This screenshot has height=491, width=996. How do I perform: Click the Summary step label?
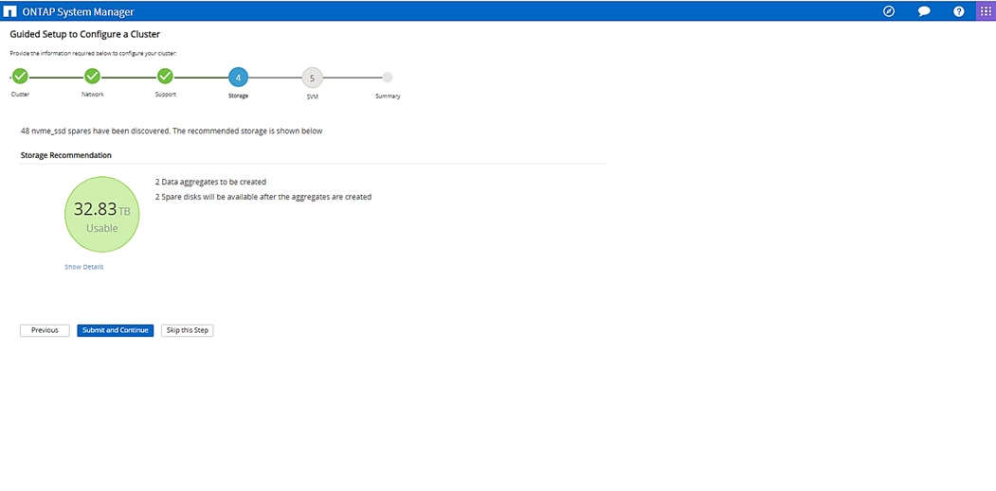tap(388, 96)
